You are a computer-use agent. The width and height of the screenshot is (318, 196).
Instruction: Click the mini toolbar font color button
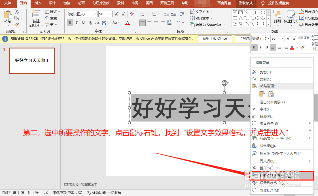[292, 47]
